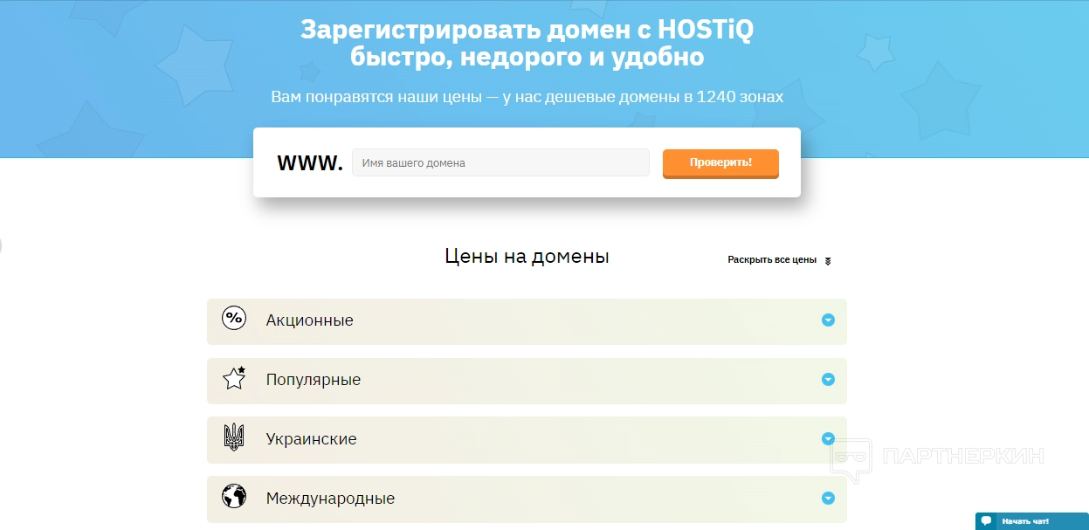This screenshot has width=1089, height=530.
Task: Expand the Украинские section arrow
Action: pos(828,439)
